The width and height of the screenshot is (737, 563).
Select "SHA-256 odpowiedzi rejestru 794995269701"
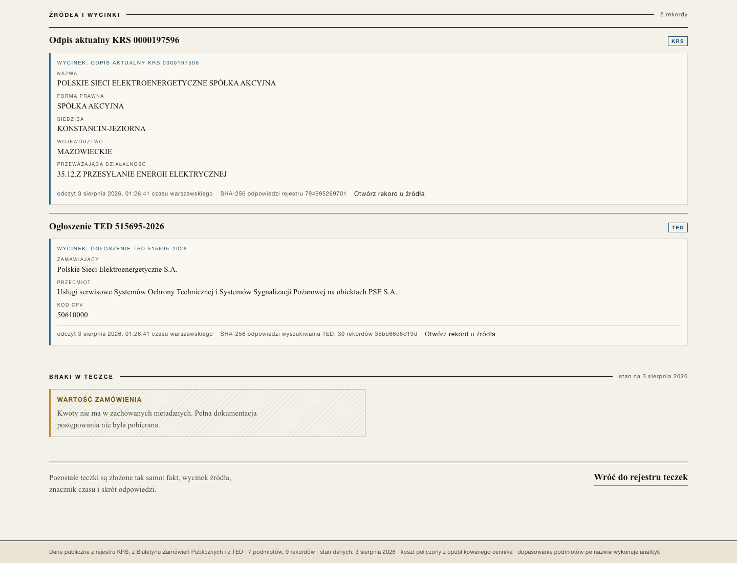(284, 194)
